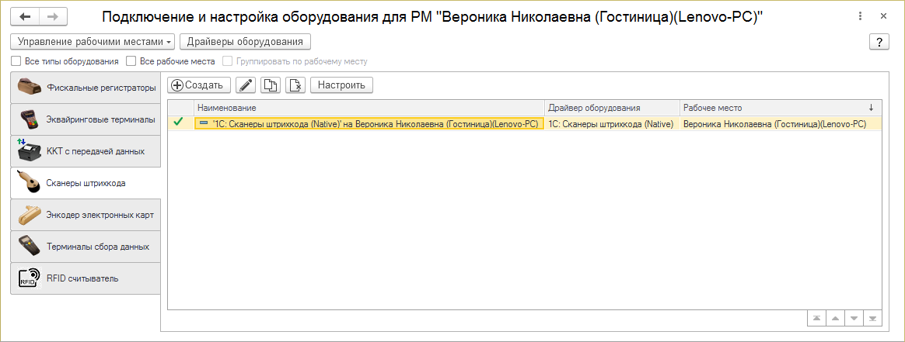Move down one row with down arrow
The image size is (905, 342).
click(x=854, y=319)
